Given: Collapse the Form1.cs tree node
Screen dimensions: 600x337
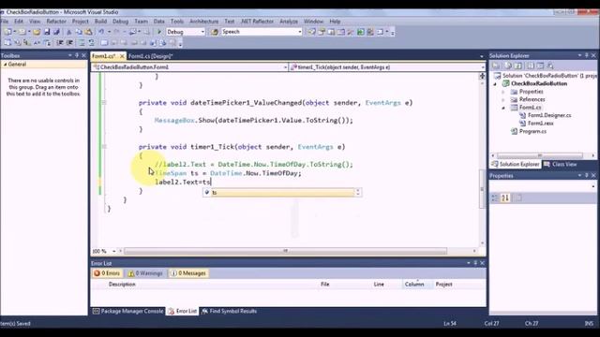Looking at the screenshot, I should point(503,108).
